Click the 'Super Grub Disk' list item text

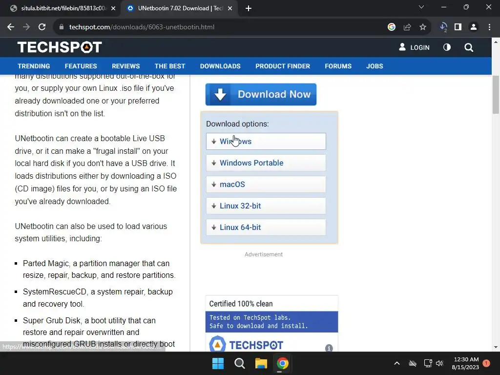tap(99, 332)
